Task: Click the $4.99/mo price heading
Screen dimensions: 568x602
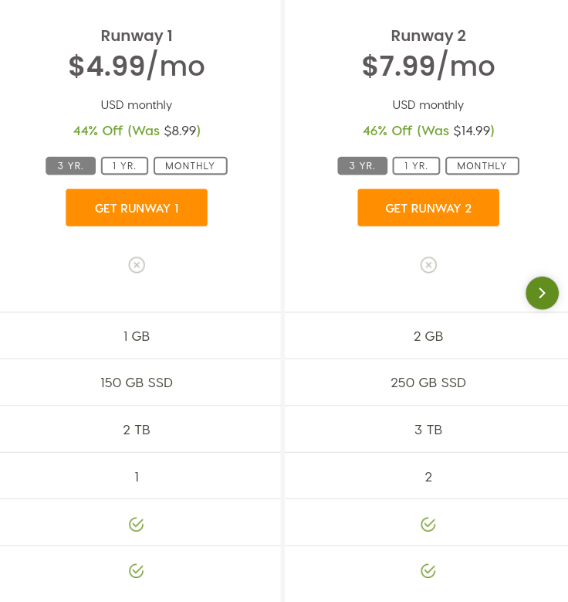Action: pyautogui.click(x=137, y=66)
